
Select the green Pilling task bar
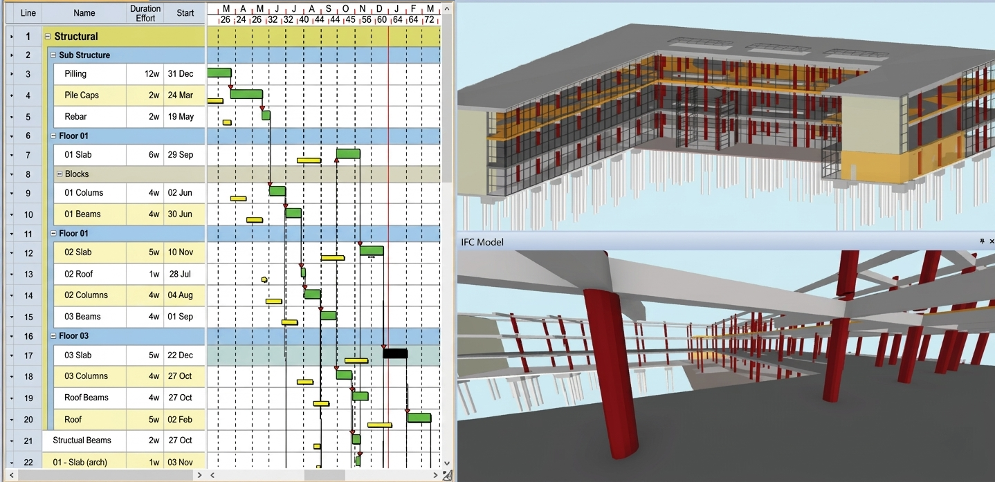click(219, 73)
